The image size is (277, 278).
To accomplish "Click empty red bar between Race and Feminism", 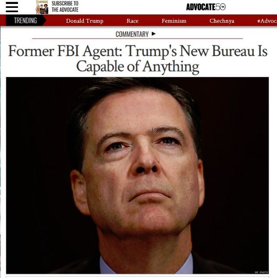I will (150, 21).
